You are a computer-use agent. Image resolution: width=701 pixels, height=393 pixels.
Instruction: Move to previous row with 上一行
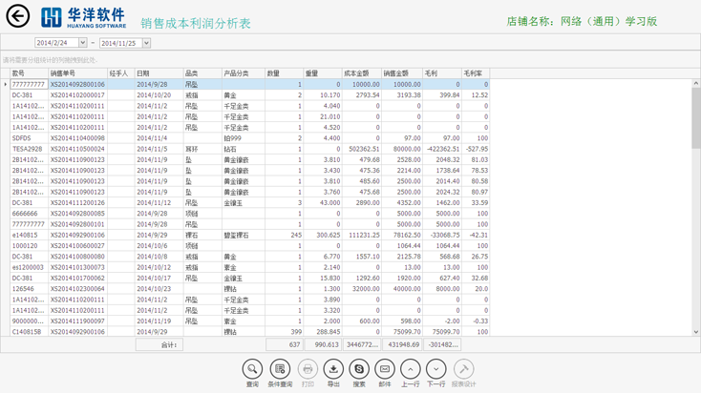[x=411, y=369]
